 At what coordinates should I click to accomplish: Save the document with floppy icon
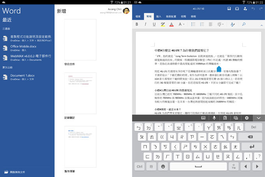pyautogui.click(x=229, y=9)
